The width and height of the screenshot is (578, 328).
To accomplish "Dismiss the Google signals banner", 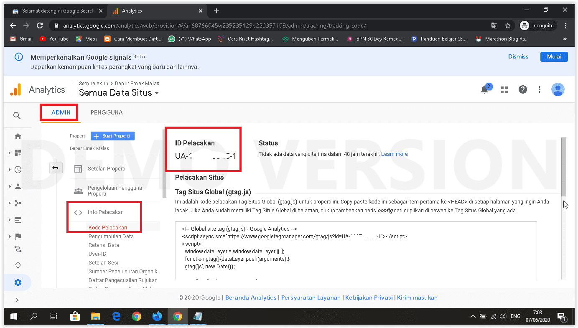I will point(518,57).
